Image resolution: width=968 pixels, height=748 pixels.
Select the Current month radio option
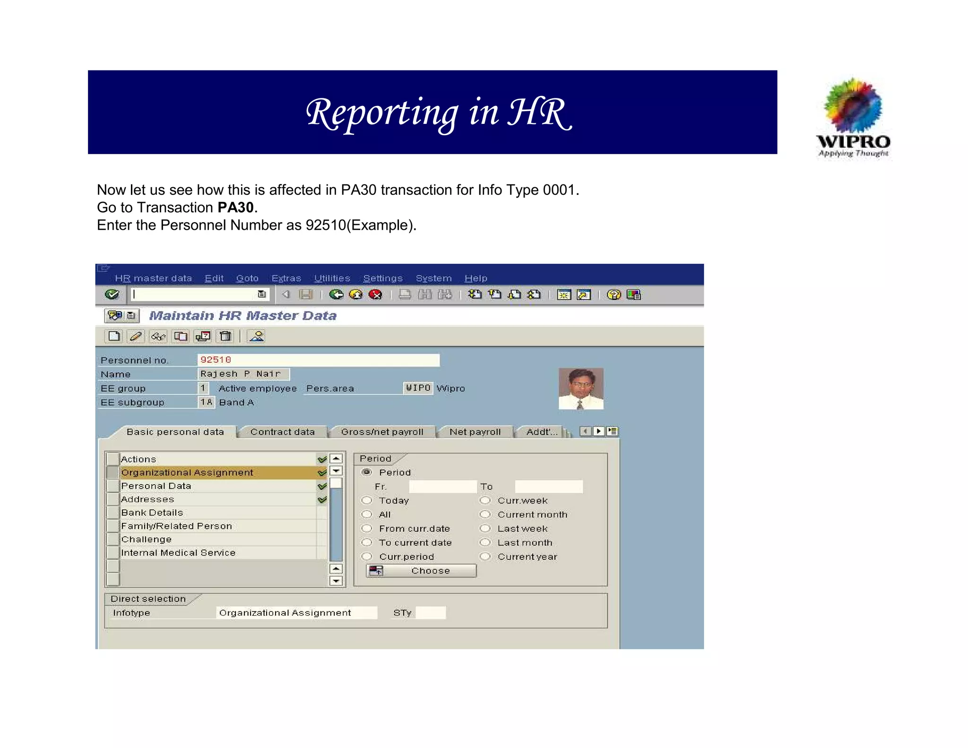click(x=485, y=514)
